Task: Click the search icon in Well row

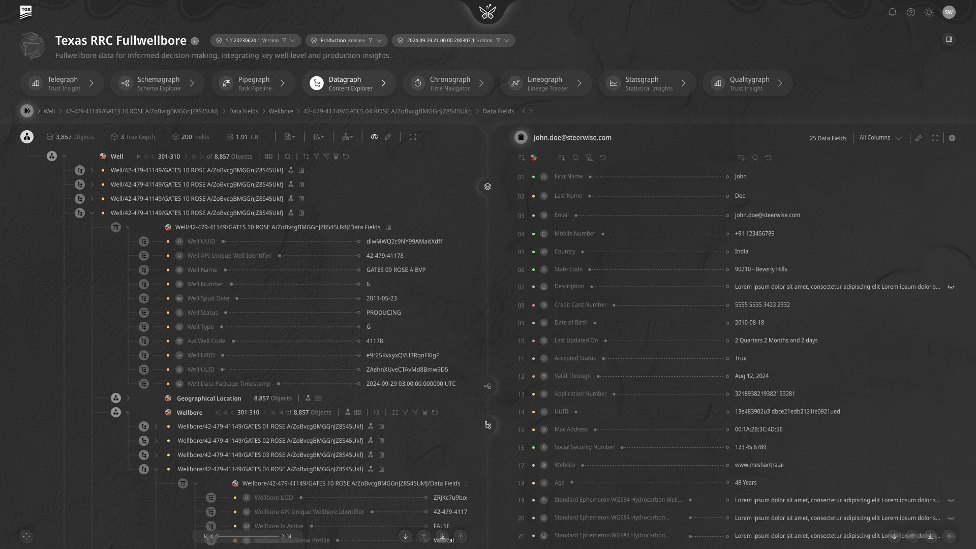Action: coord(288,157)
